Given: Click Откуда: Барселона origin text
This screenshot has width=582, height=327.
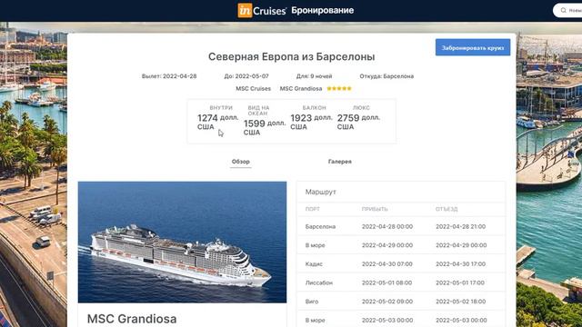Looking at the screenshot, I should click(386, 76).
